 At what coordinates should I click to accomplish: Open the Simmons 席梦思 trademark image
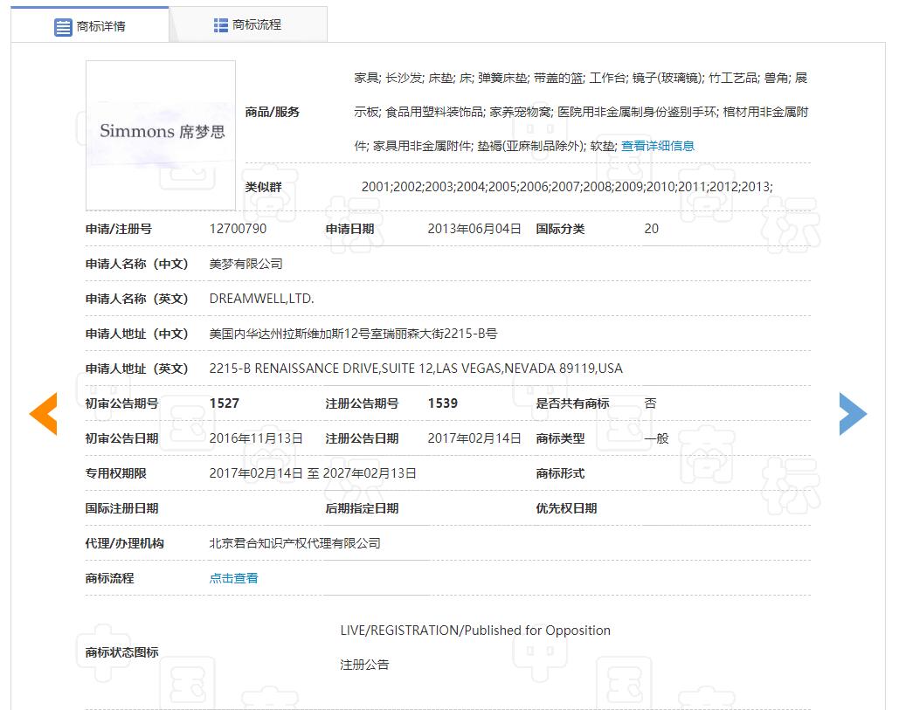[161, 135]
